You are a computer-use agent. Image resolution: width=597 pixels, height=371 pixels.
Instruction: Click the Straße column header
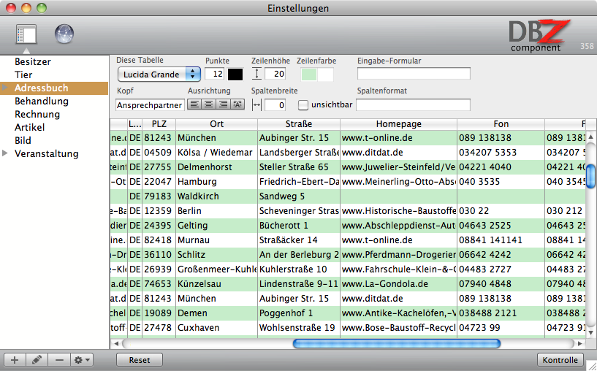[299, 124]
